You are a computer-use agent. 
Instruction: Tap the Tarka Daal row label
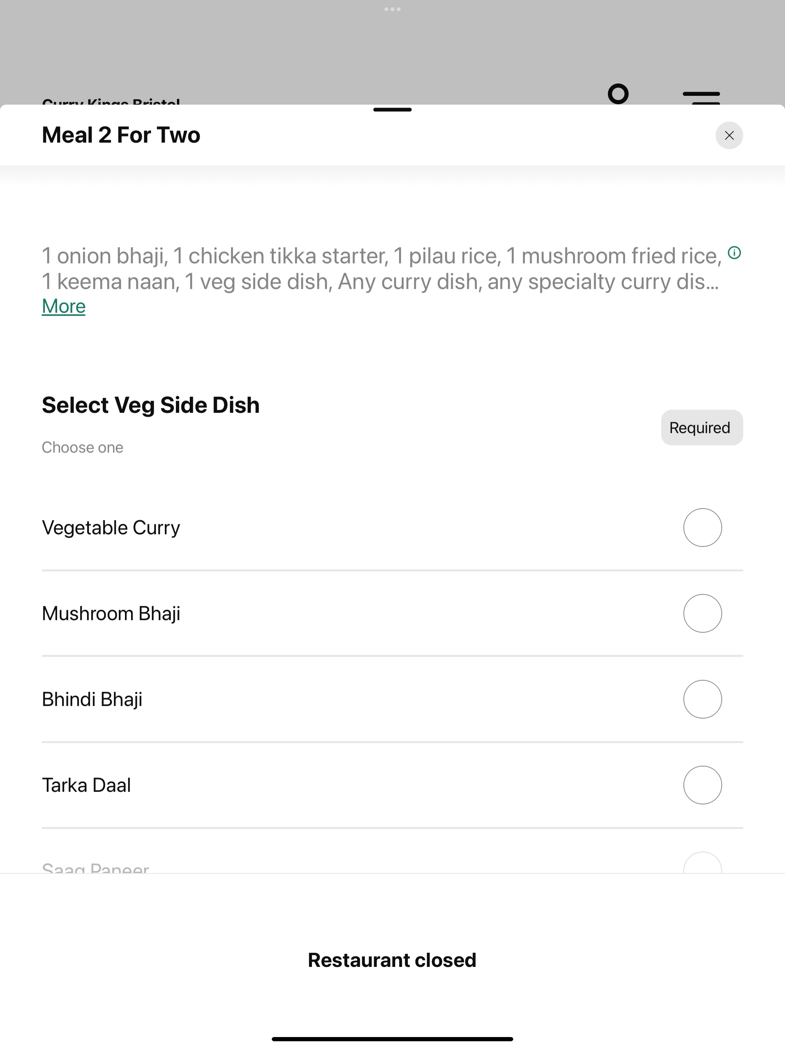tap(86, 785)
